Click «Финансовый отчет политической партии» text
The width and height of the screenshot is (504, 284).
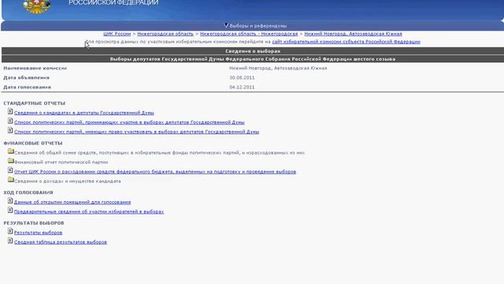pos(61,163)
